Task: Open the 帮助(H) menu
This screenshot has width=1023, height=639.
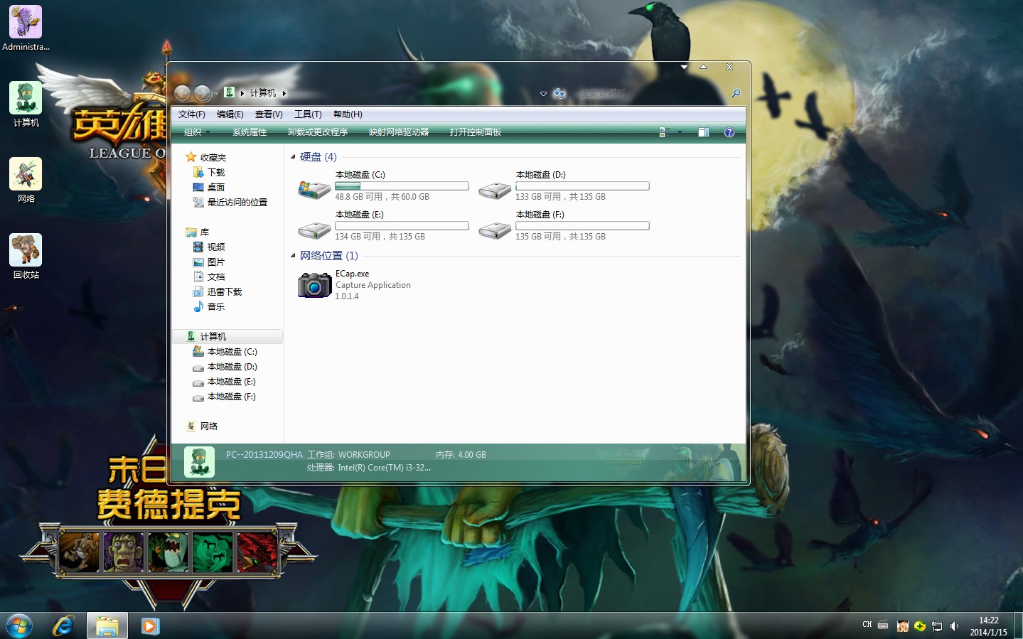Action: (348, 114)
